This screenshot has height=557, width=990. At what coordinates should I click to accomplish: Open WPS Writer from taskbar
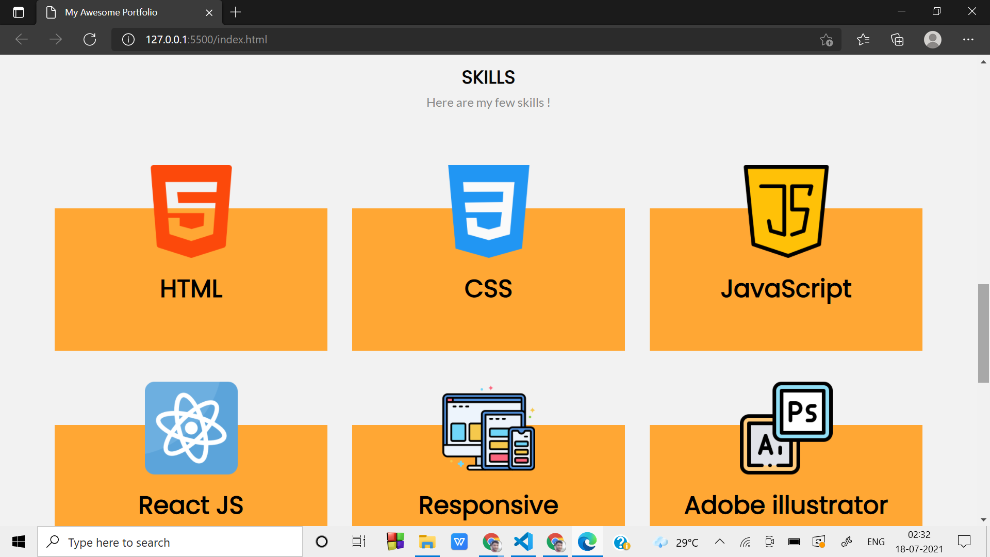tap(459, 542)
